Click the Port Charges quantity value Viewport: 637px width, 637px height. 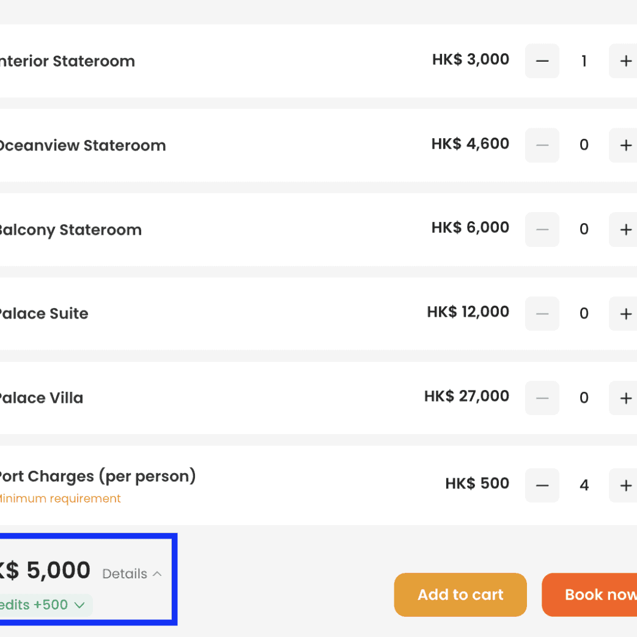(584, 485)
